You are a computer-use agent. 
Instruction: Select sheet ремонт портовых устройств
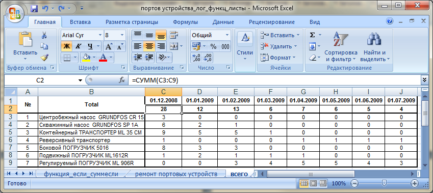[176, 174]
